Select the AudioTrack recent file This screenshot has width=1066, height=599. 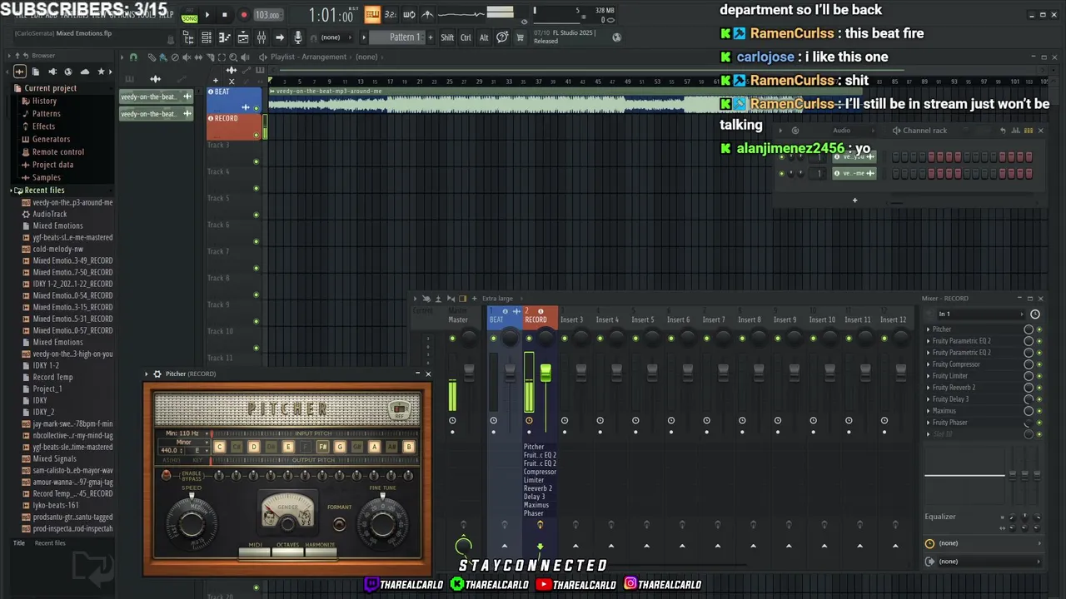point(50,214)
